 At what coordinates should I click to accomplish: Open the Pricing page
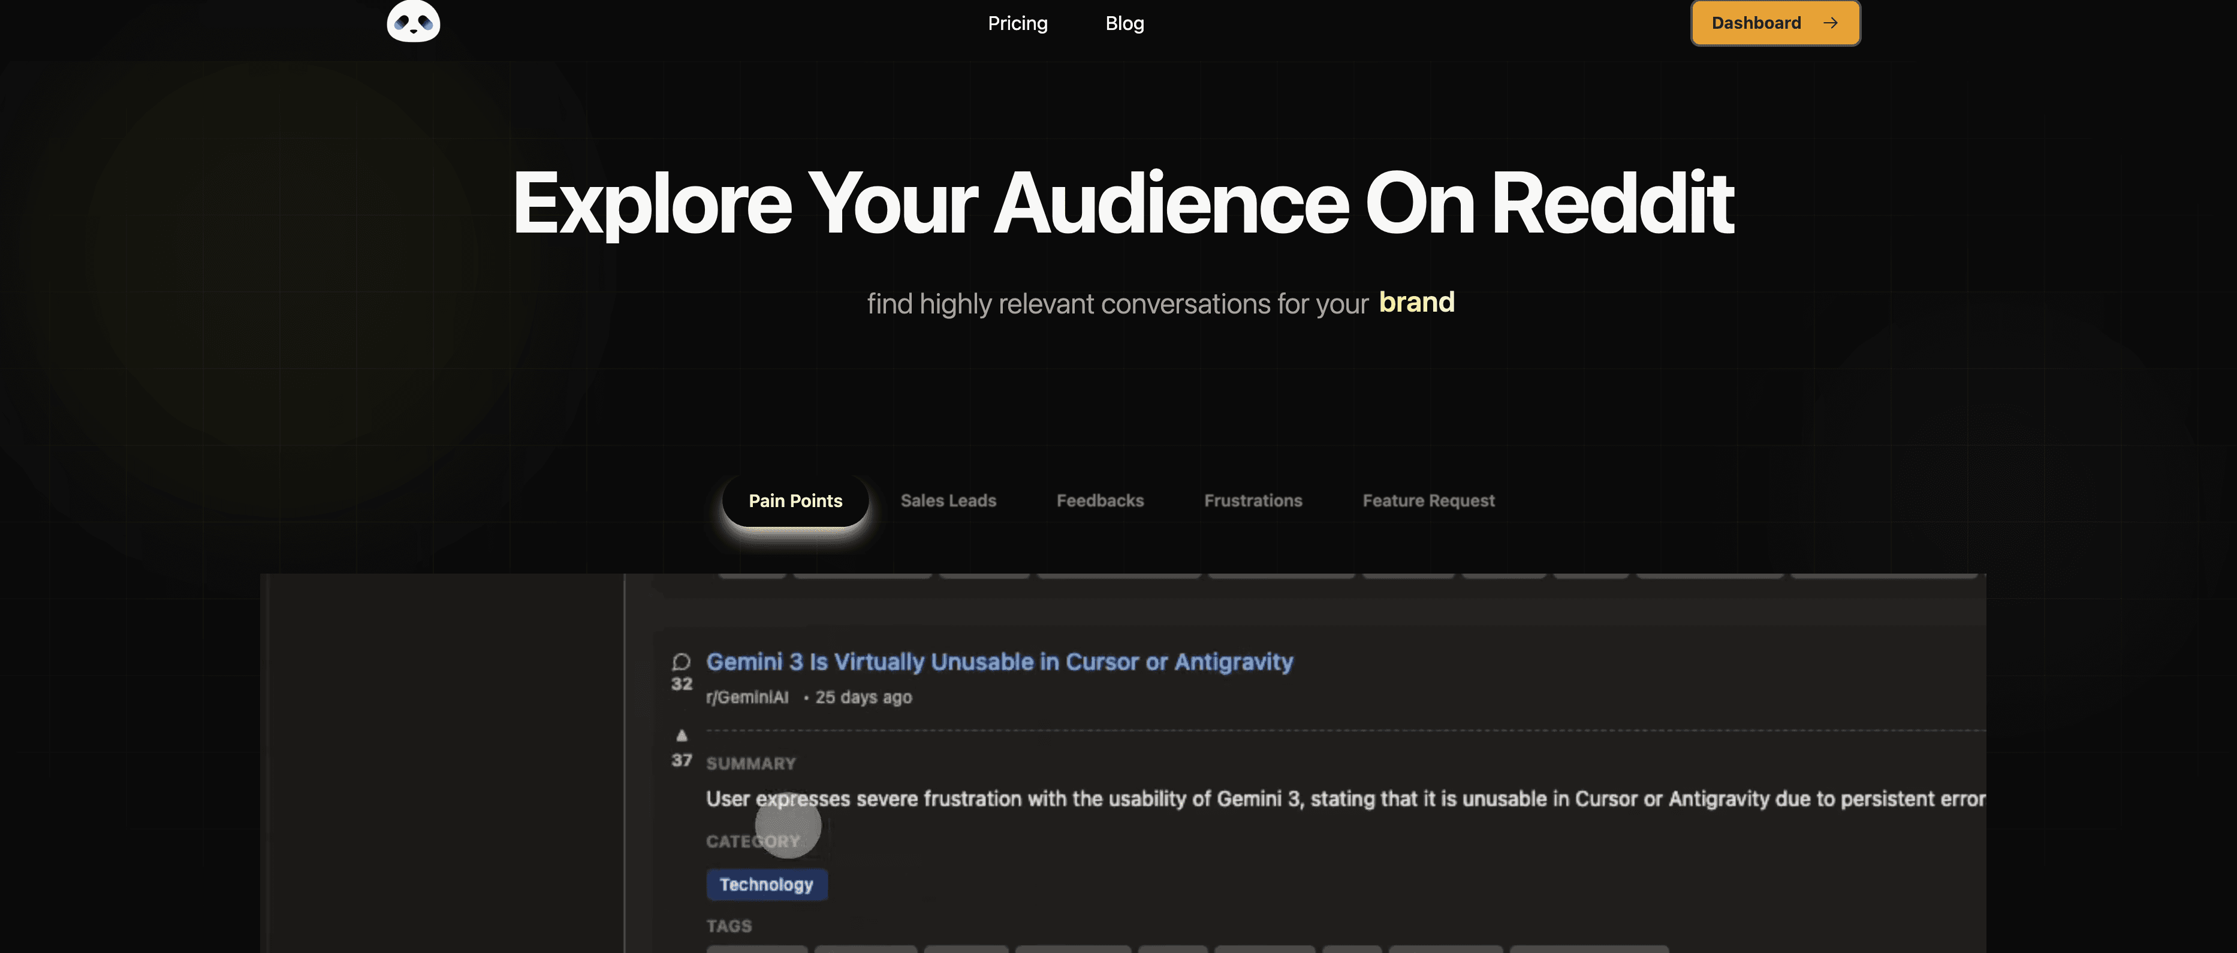coord(1018,23)
